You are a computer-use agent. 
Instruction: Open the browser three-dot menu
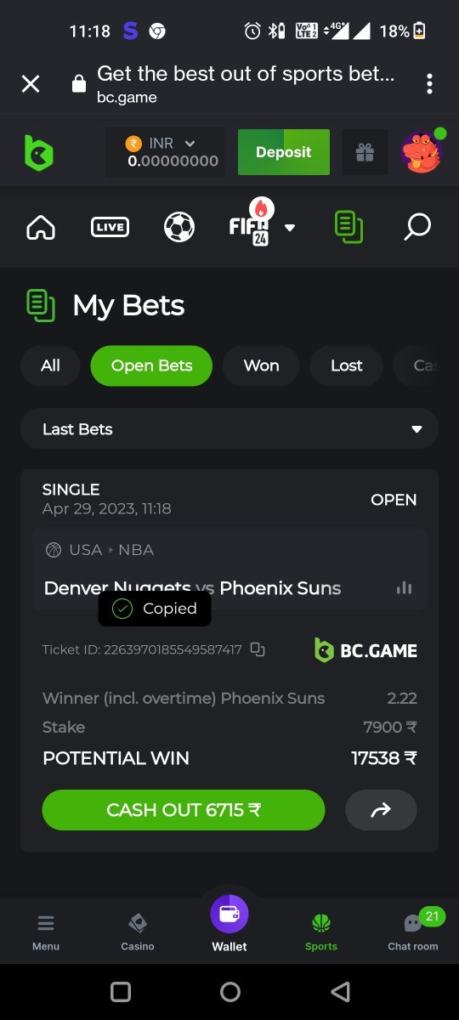click(x=430, y=83)
